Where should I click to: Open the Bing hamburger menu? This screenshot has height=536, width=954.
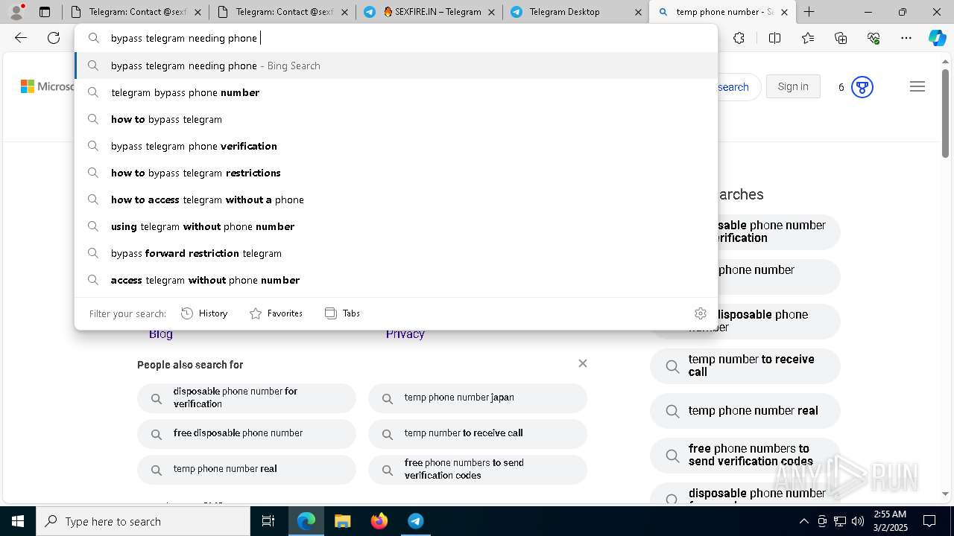[x=917, y=87]
